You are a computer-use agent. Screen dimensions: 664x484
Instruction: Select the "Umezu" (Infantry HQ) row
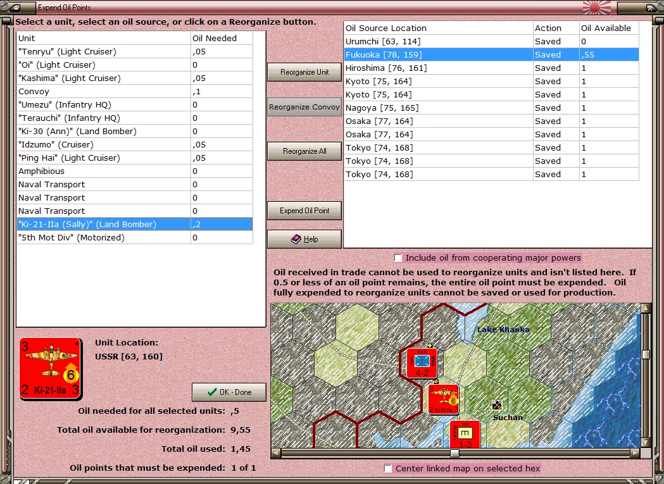[x=135, y=104]
